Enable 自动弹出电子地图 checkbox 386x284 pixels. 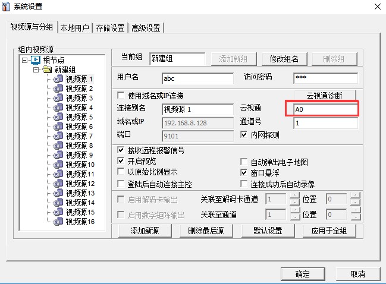tap(244, 162)
